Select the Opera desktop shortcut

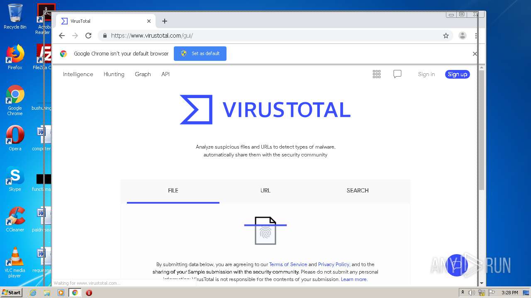[15, 138]
